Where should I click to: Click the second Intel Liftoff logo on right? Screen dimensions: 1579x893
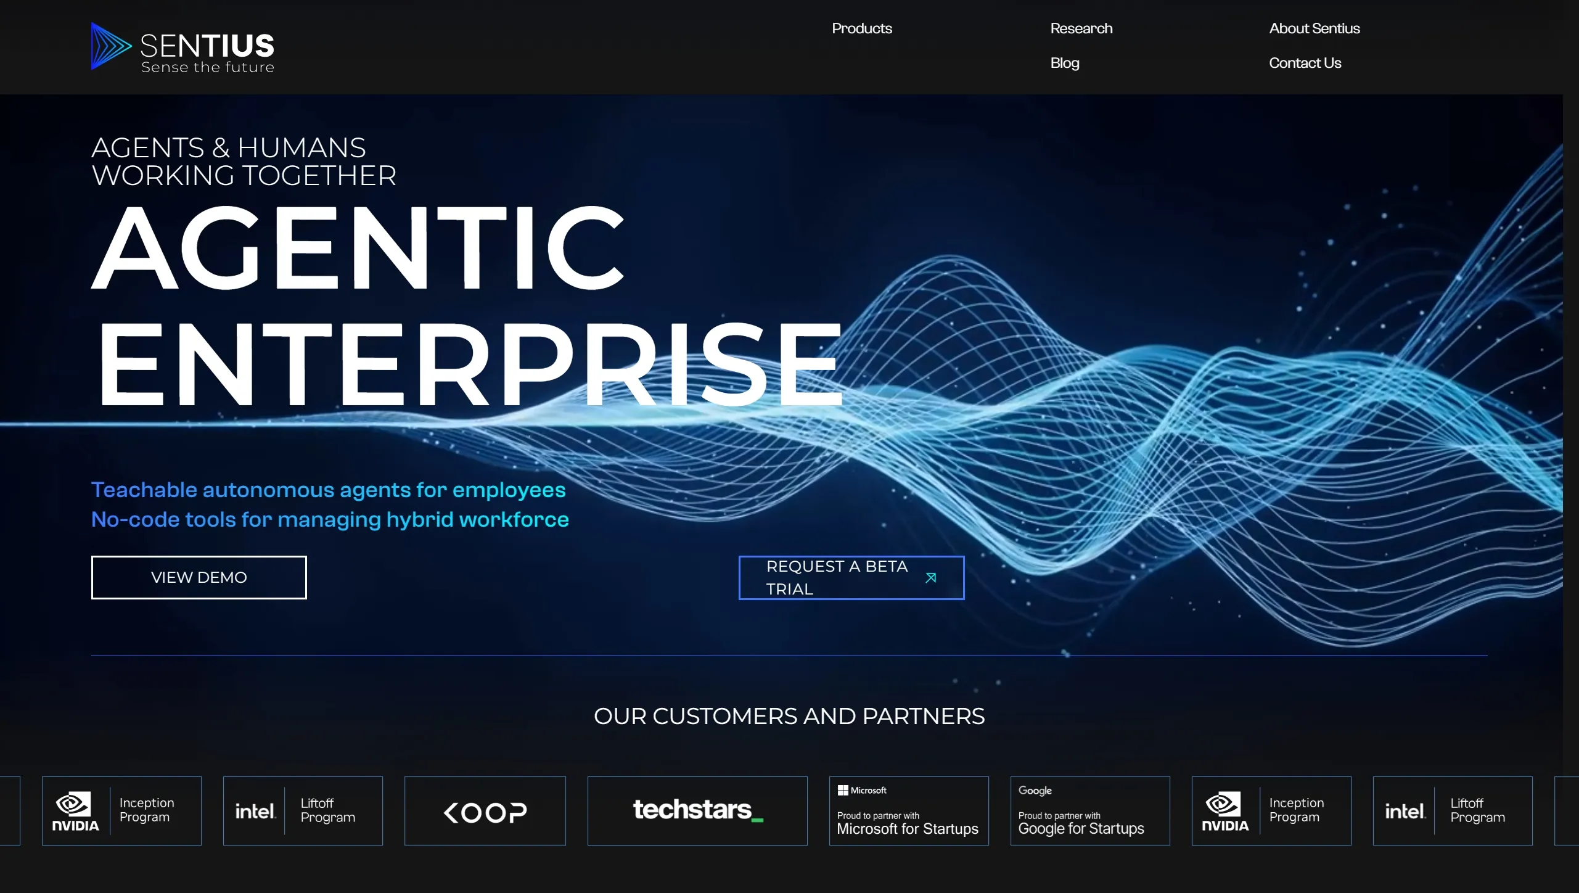pos(1452,810)
